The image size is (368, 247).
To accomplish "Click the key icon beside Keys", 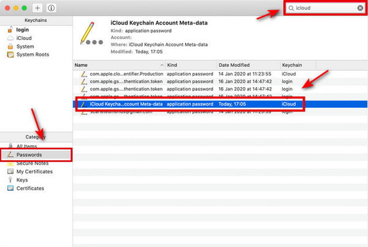I will [10, 180].
